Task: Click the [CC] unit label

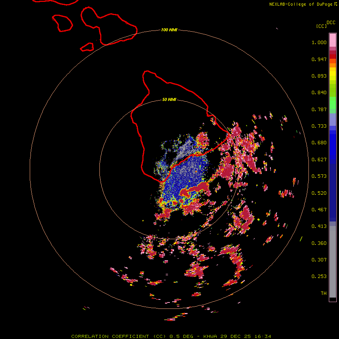Action: click(321, 26)
